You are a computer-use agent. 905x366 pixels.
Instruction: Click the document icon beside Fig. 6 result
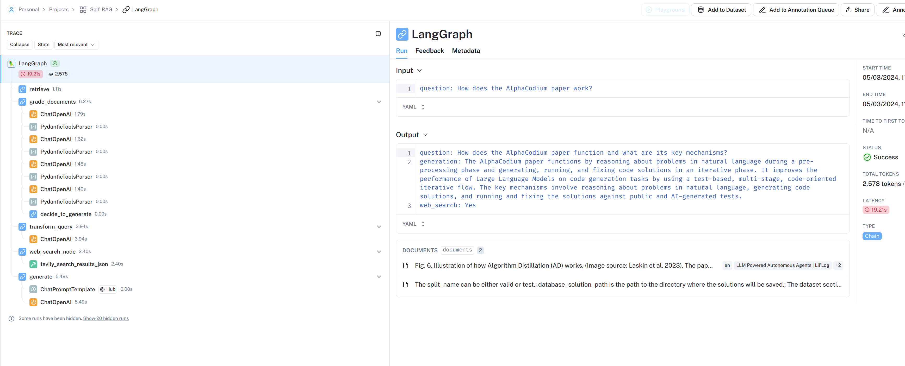pyautogui.click(x=405, y=266)
